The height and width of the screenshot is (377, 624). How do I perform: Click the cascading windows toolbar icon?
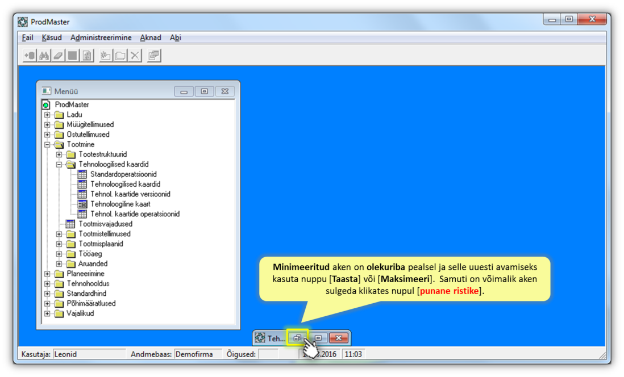(x=153, y=56)
